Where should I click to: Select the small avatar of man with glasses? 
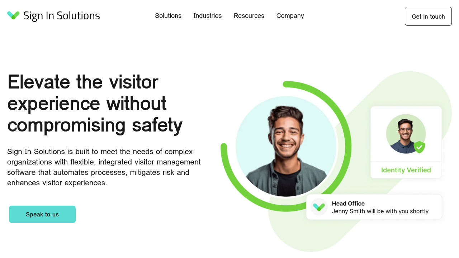tap(404, 134)
